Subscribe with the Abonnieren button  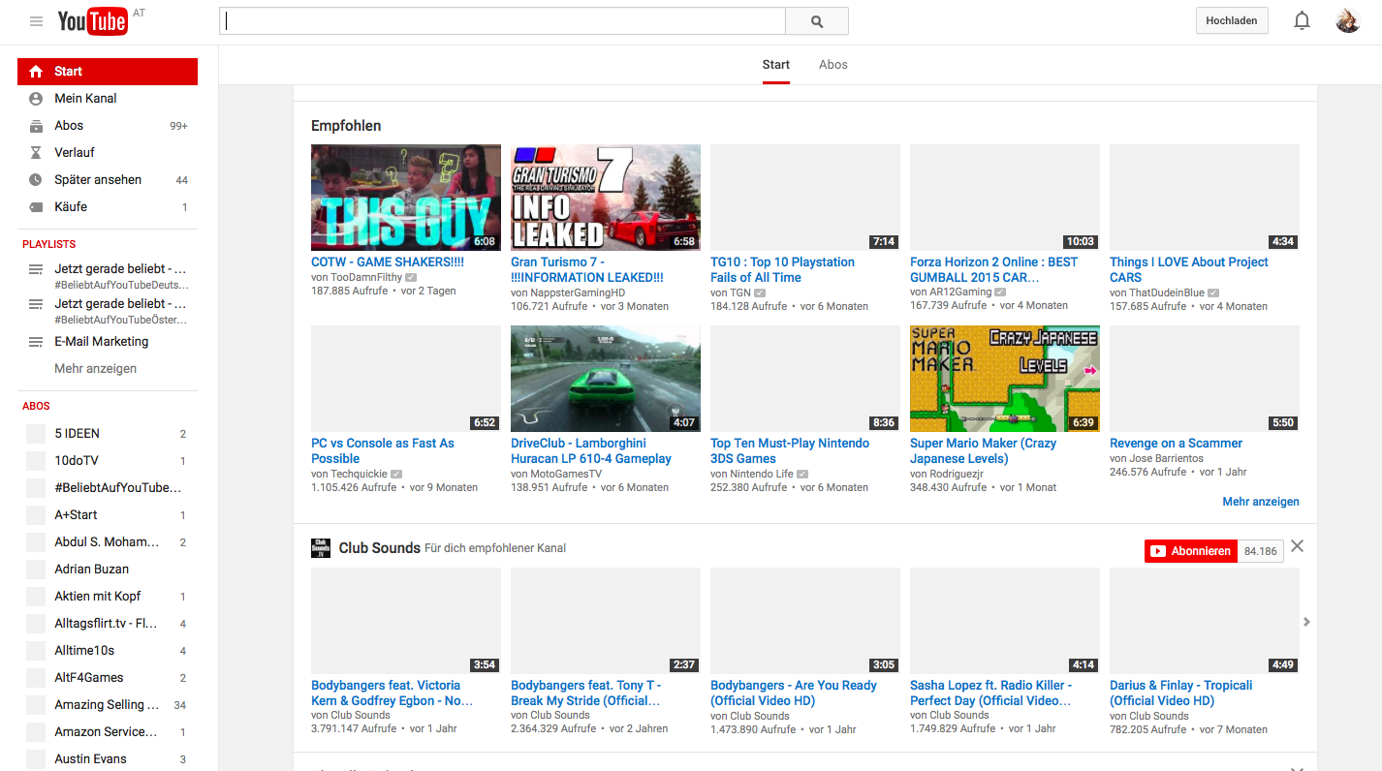coord(1190,551)
